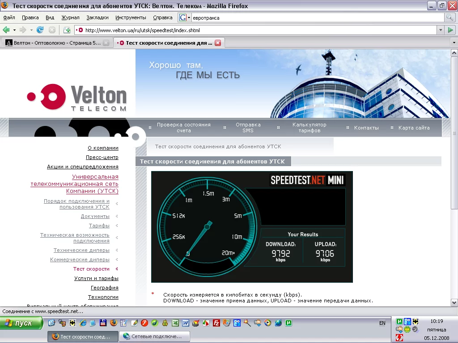Click 'Техническая возможность подключения' link

(x=75, y=238)
